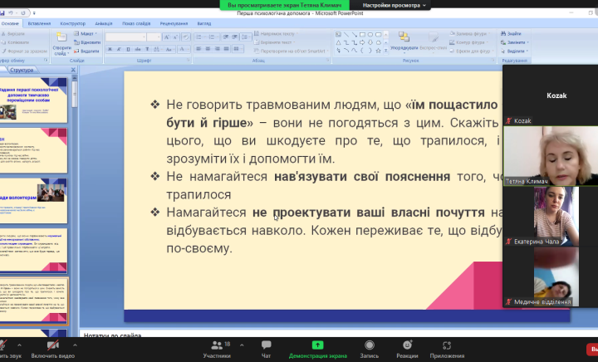Click the clear formatting icon

tap(186, 37)
